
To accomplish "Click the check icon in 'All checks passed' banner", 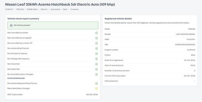I will pos(11,25).
